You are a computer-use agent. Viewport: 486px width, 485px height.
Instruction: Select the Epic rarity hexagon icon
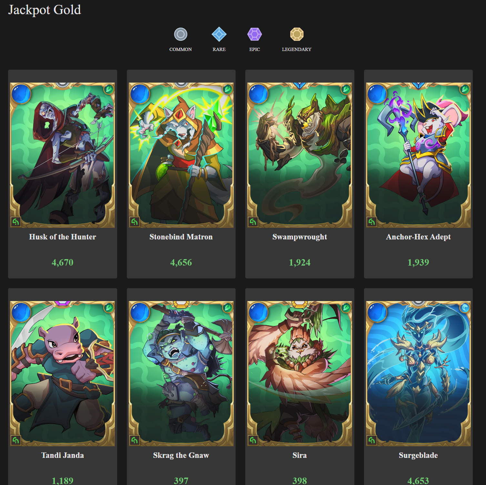255,34
